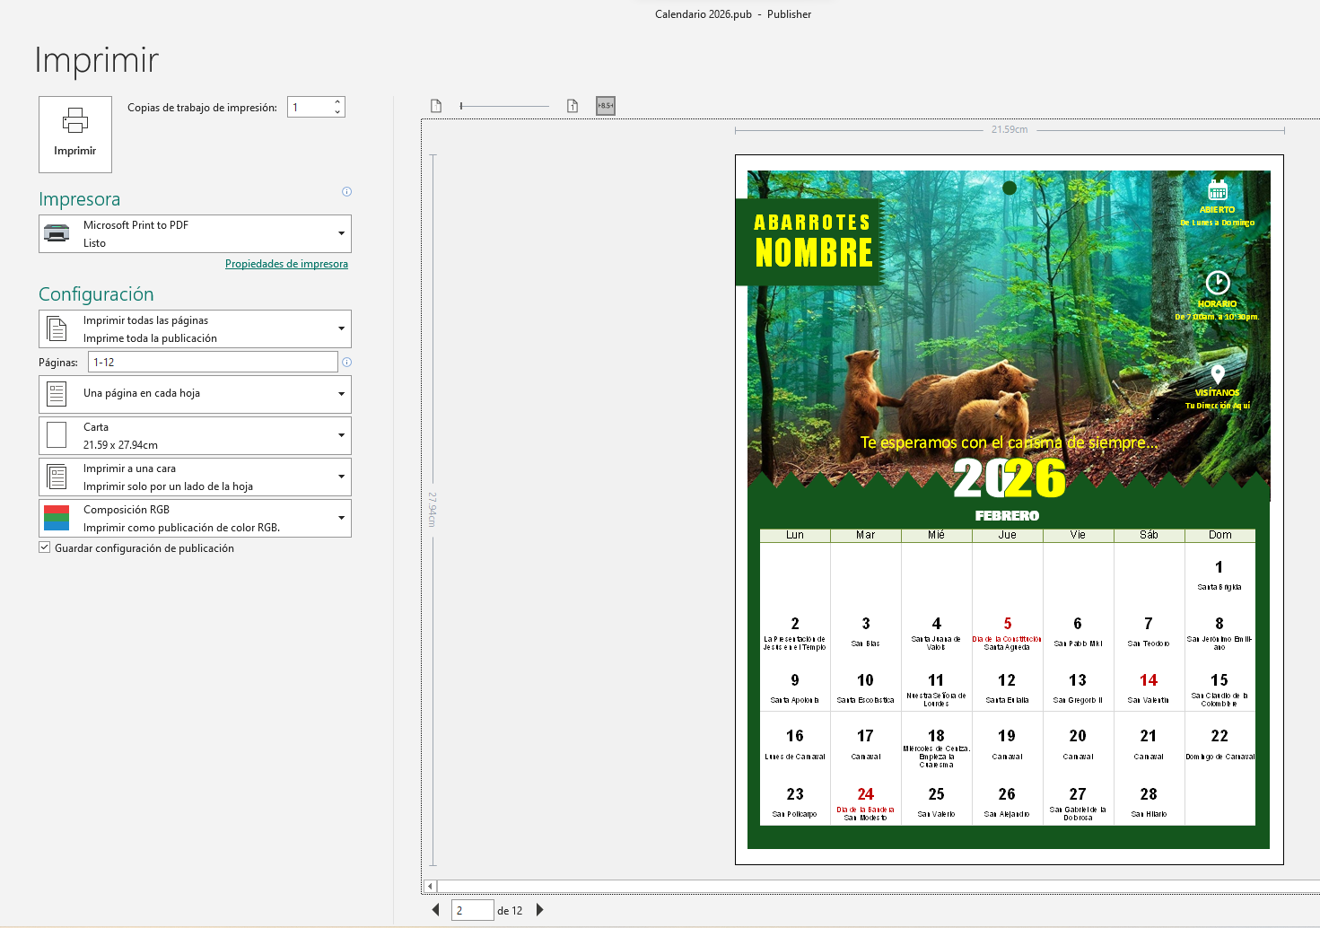The height and width of the screenshot is (928, 1320).
Task: Click the Páginas range input field
Action: click(213, 362)
